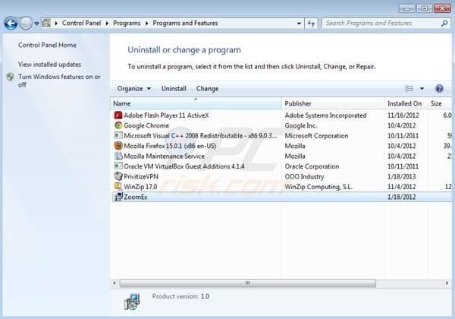Image resolution: width=455 pixels, height=319 pixels.
Task: Open the Help icon
Action: (439, 88)
